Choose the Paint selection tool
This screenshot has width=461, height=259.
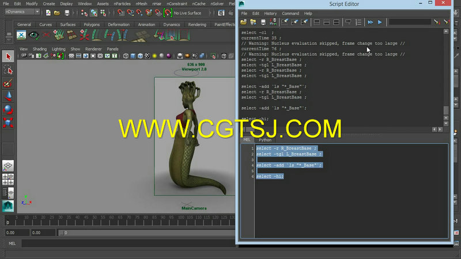[8, 83]
